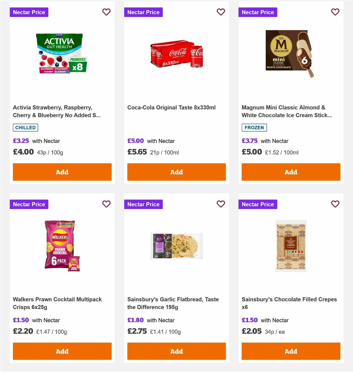This screenshot has height=372, width=353.
Task: Favourite Coca-Cola Original Taste 8x330ml
Action: [221, 12]
